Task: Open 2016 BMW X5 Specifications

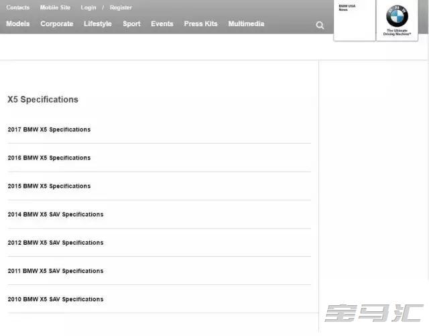Action: [49, 158]
